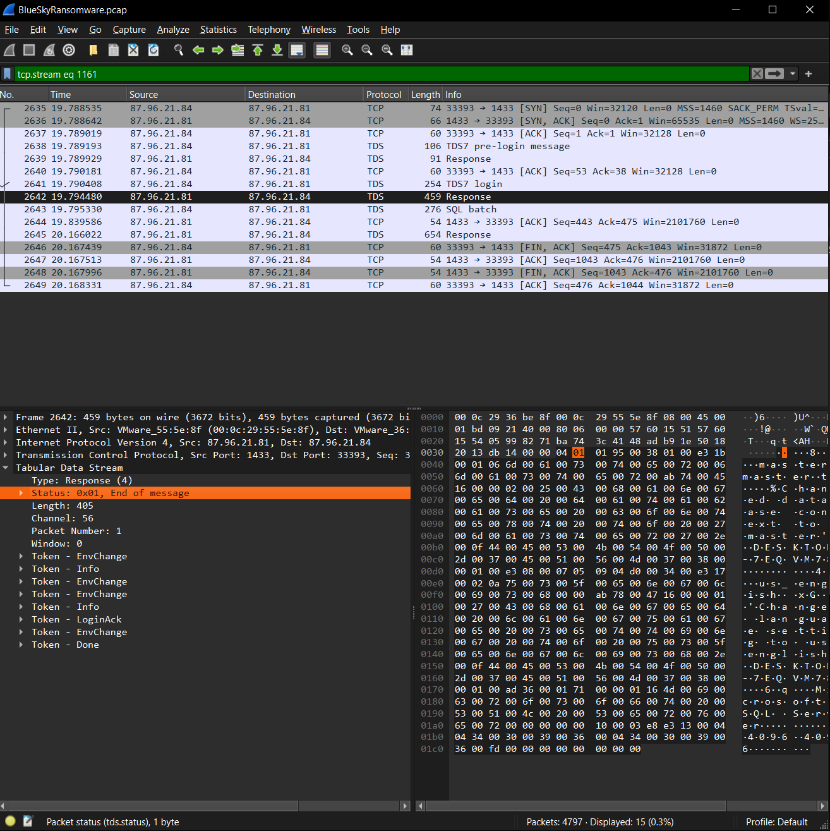Viewport: 830px width, 831px height.
Task: Clear the display filter
Action: pos(757,74)
